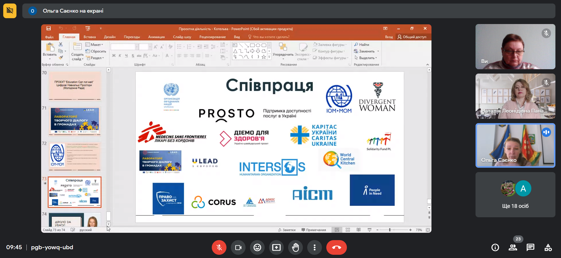Open Эффекты фигуры effects dropdown
561x258 pixels.
tap(330, 58)
